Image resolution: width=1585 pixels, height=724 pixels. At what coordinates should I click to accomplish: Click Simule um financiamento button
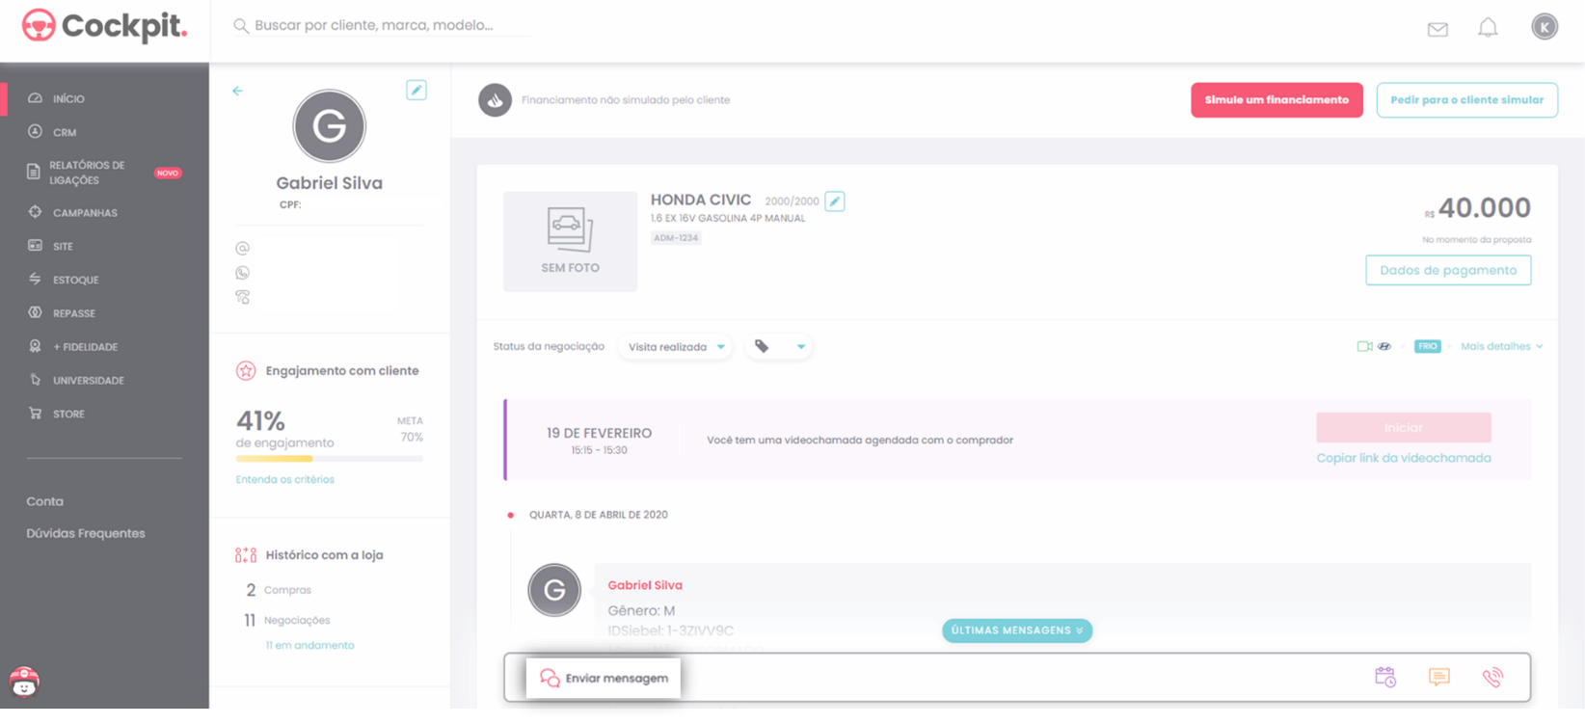tap(1276, 100)
